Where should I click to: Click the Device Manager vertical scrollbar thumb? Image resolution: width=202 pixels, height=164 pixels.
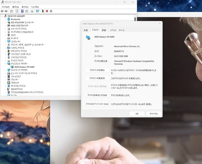click(135, 19)
